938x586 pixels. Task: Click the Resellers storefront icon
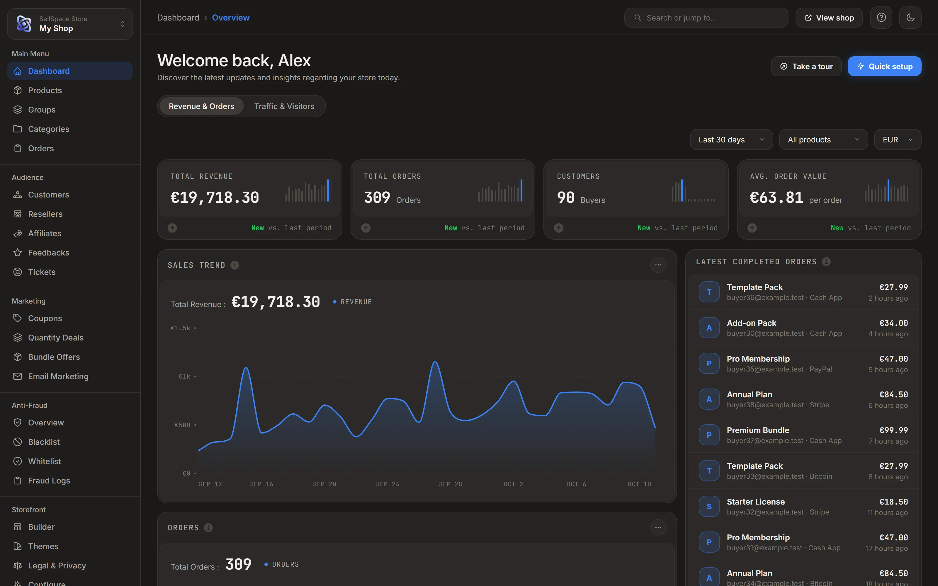coord(18,214)
